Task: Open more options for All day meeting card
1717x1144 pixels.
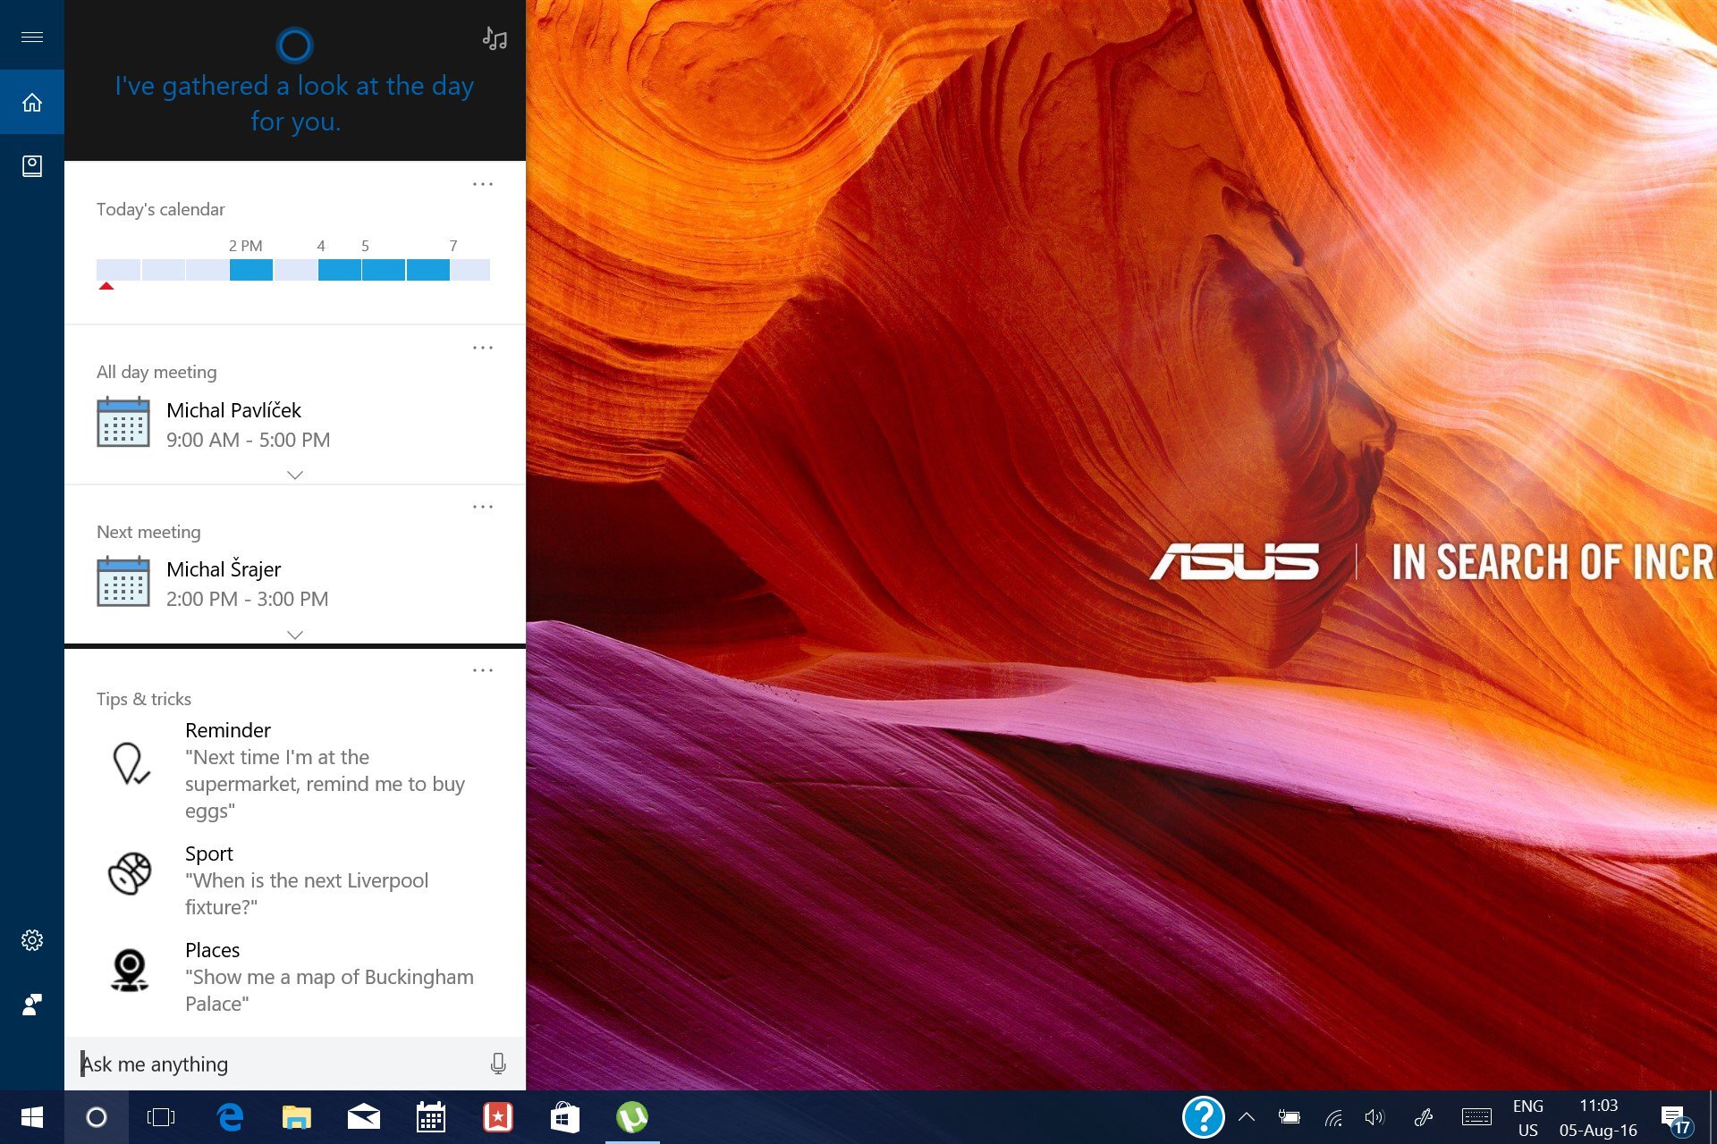Action: coord(483,348)
